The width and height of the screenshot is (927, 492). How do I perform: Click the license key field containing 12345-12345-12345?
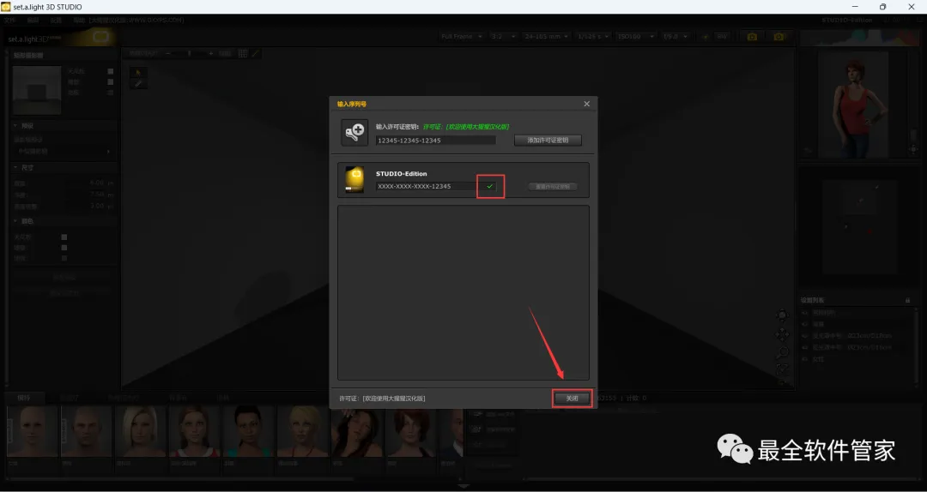coord(436,141)
